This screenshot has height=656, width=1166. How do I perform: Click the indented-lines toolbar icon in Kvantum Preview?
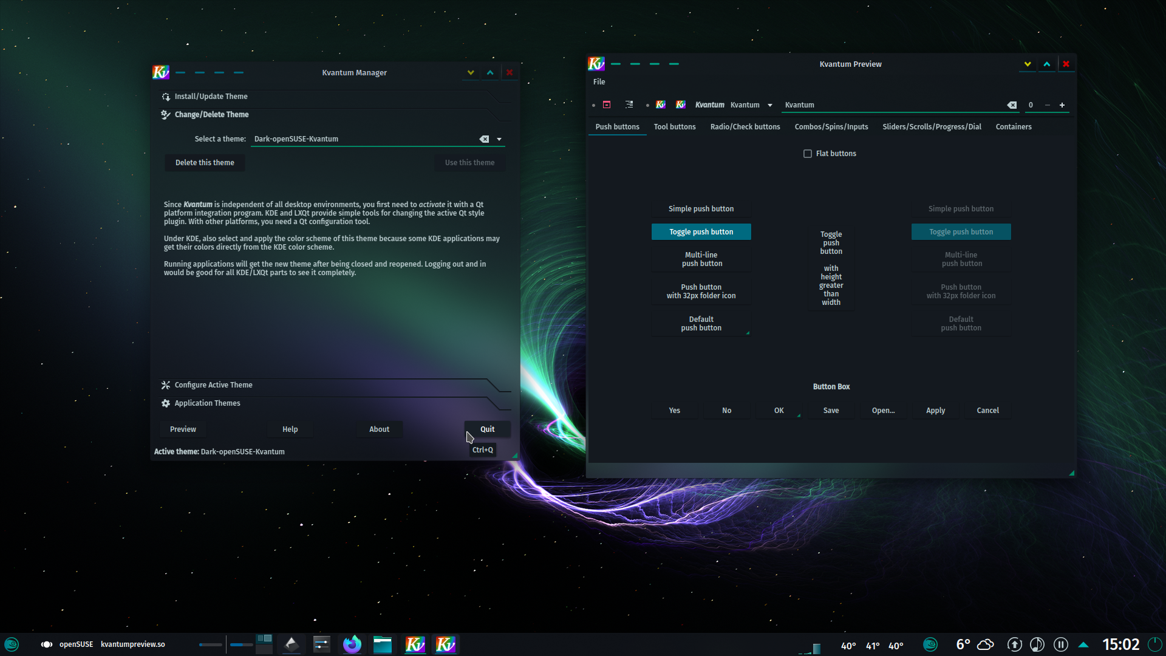tap(629, 104)
